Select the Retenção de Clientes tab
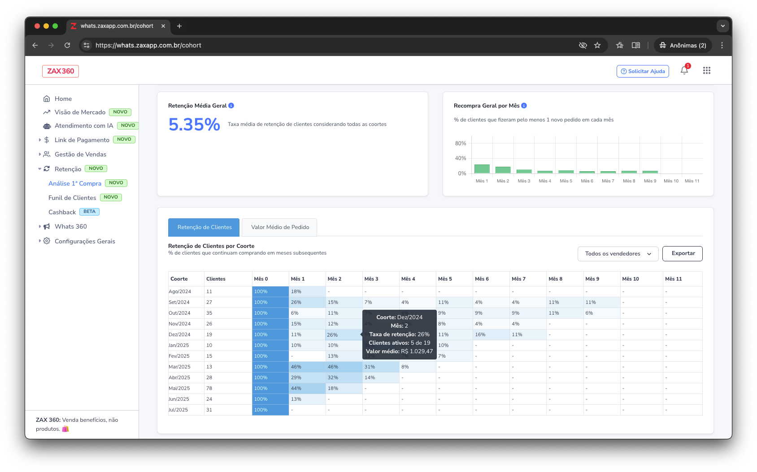The width and height of the screenshot is (757, 472). [204, 227]
